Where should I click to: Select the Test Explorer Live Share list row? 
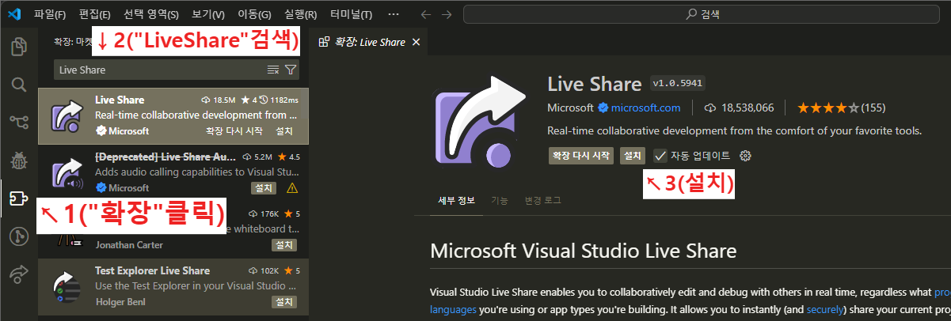[x=173, y=286]
